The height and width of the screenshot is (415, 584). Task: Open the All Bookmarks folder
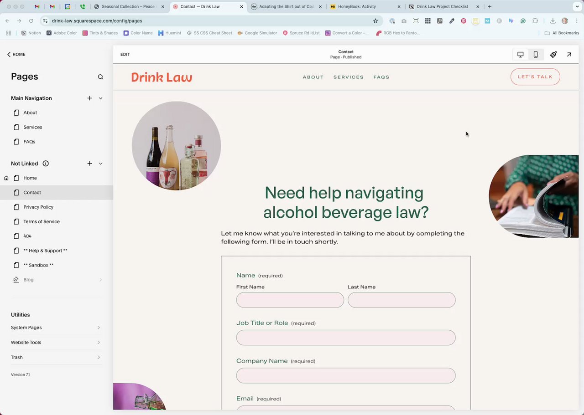click(562, 33)
